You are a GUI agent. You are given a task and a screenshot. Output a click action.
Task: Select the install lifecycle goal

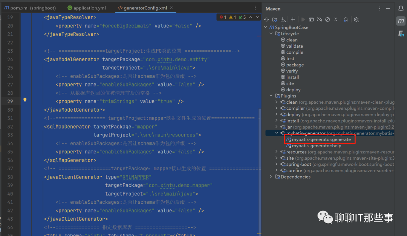click(290, 77)
